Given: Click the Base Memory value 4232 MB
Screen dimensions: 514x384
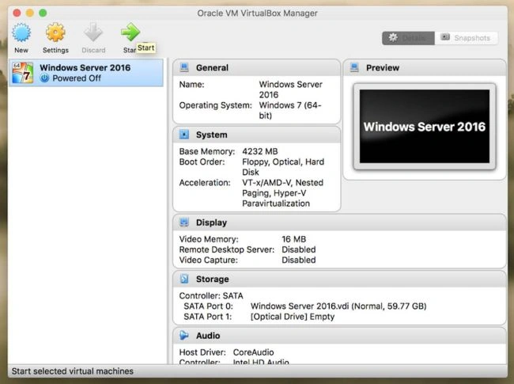Looking at the screenshot, I should pos(260,151).
